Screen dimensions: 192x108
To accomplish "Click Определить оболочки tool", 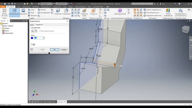I will [152, 16].
